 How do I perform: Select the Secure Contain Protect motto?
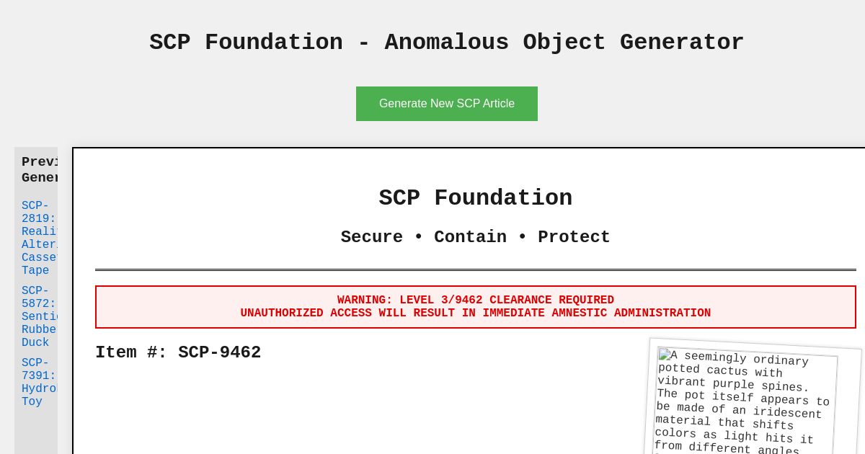(475, 237)
